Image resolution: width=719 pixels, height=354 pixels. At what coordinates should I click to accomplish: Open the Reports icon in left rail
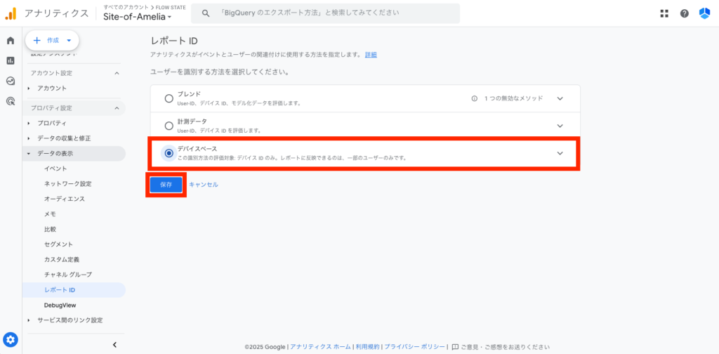11,60
